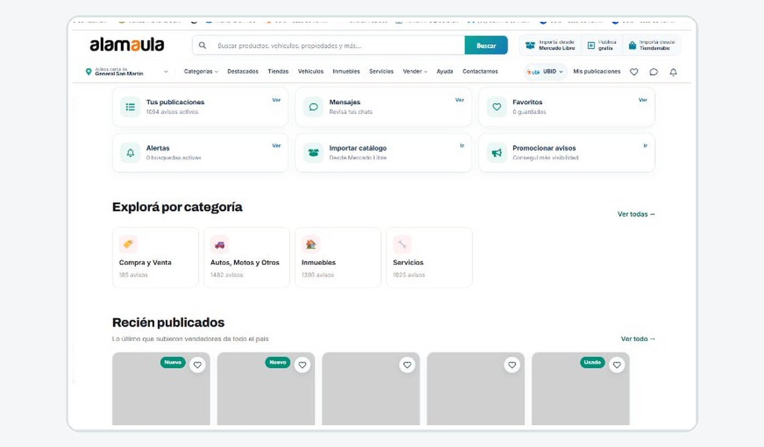Image resolution: width=764 pixels, height=447 pixels.
Task: Open the Ayuda menu item
Action: coord(445,71)
